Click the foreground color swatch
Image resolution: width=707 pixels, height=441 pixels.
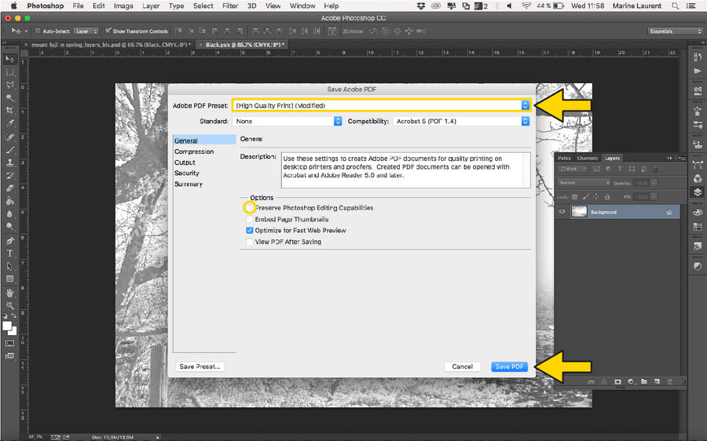7,326
